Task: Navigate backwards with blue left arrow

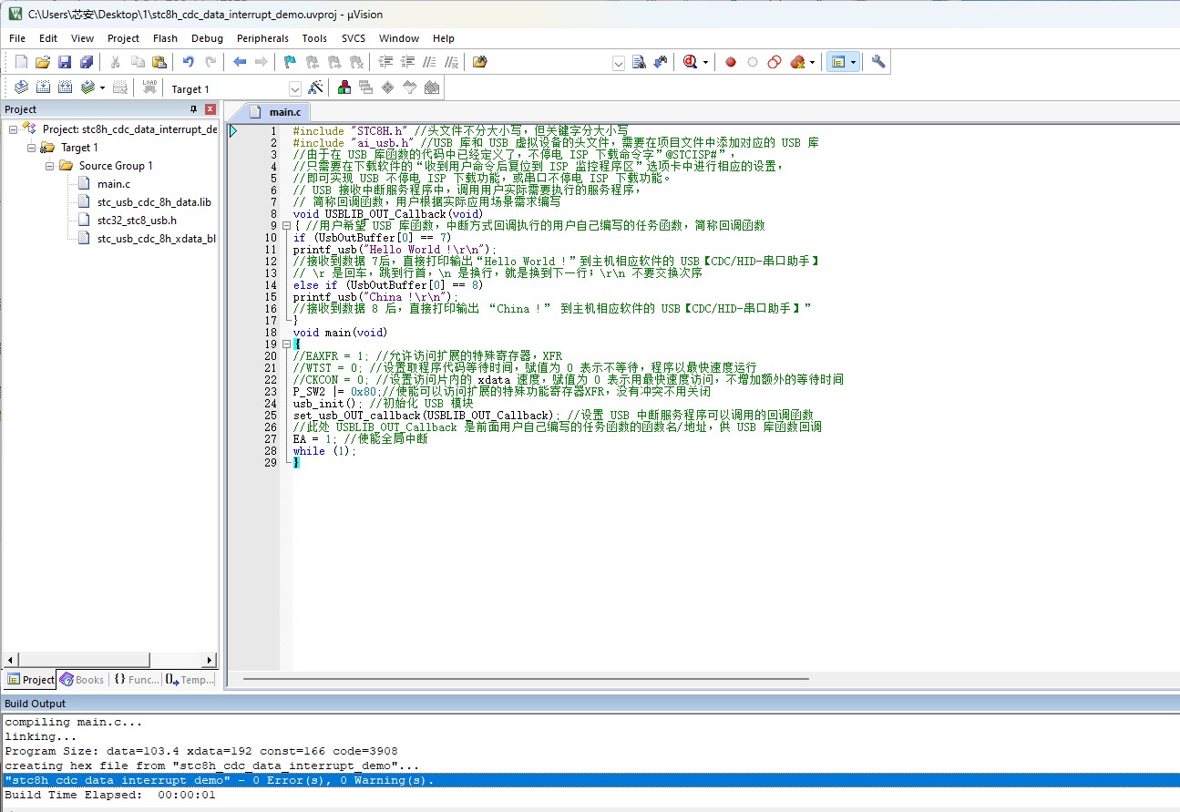Action: 240,62
